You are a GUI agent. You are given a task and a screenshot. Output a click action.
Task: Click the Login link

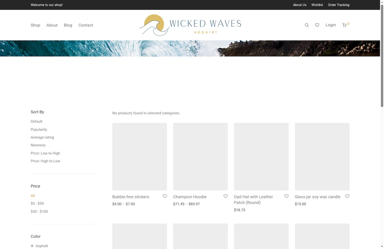[x=330, y=25]
